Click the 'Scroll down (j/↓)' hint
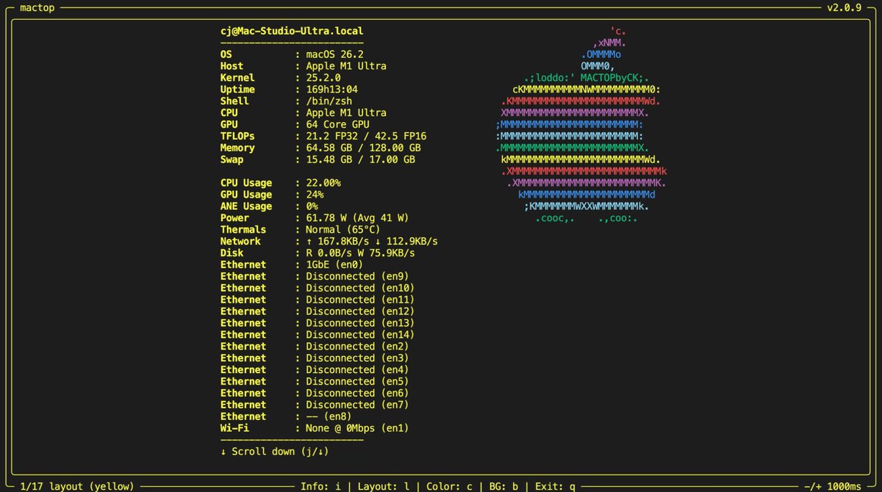882x492 pixels. coord(276,452)
